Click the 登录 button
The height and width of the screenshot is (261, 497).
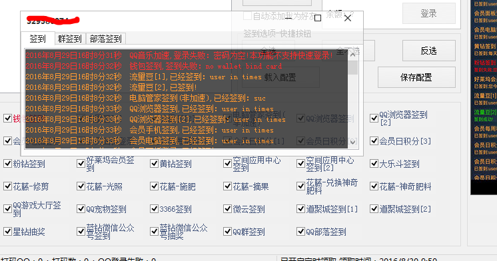[x=428, y=13]
